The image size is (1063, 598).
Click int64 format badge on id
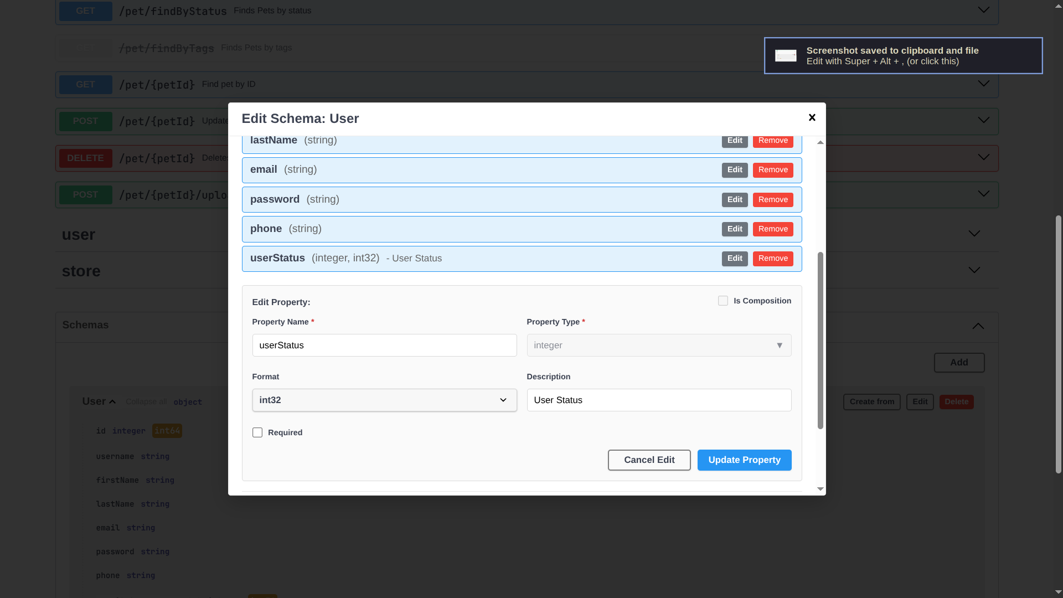tap(167, 431)
